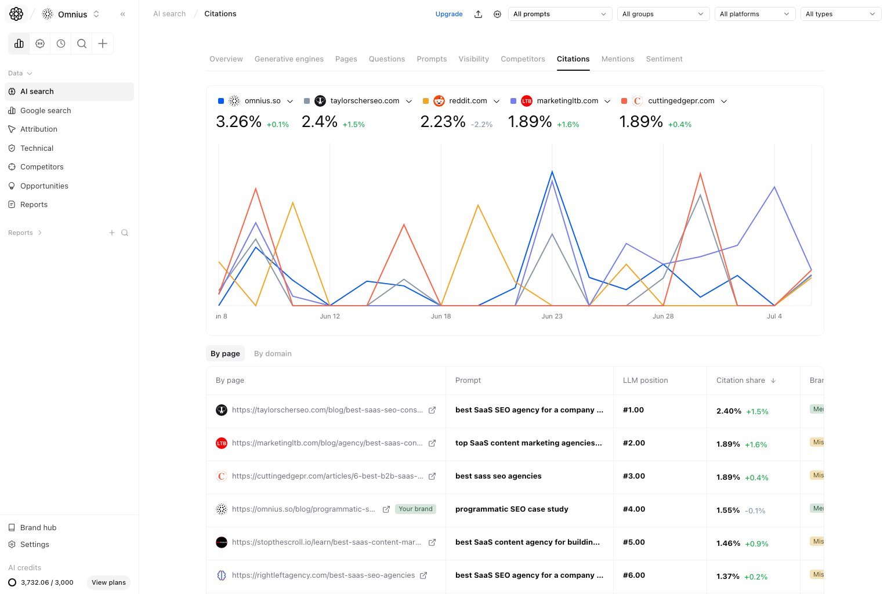
Task: Open the clock history icon
Action: (61, 44)
